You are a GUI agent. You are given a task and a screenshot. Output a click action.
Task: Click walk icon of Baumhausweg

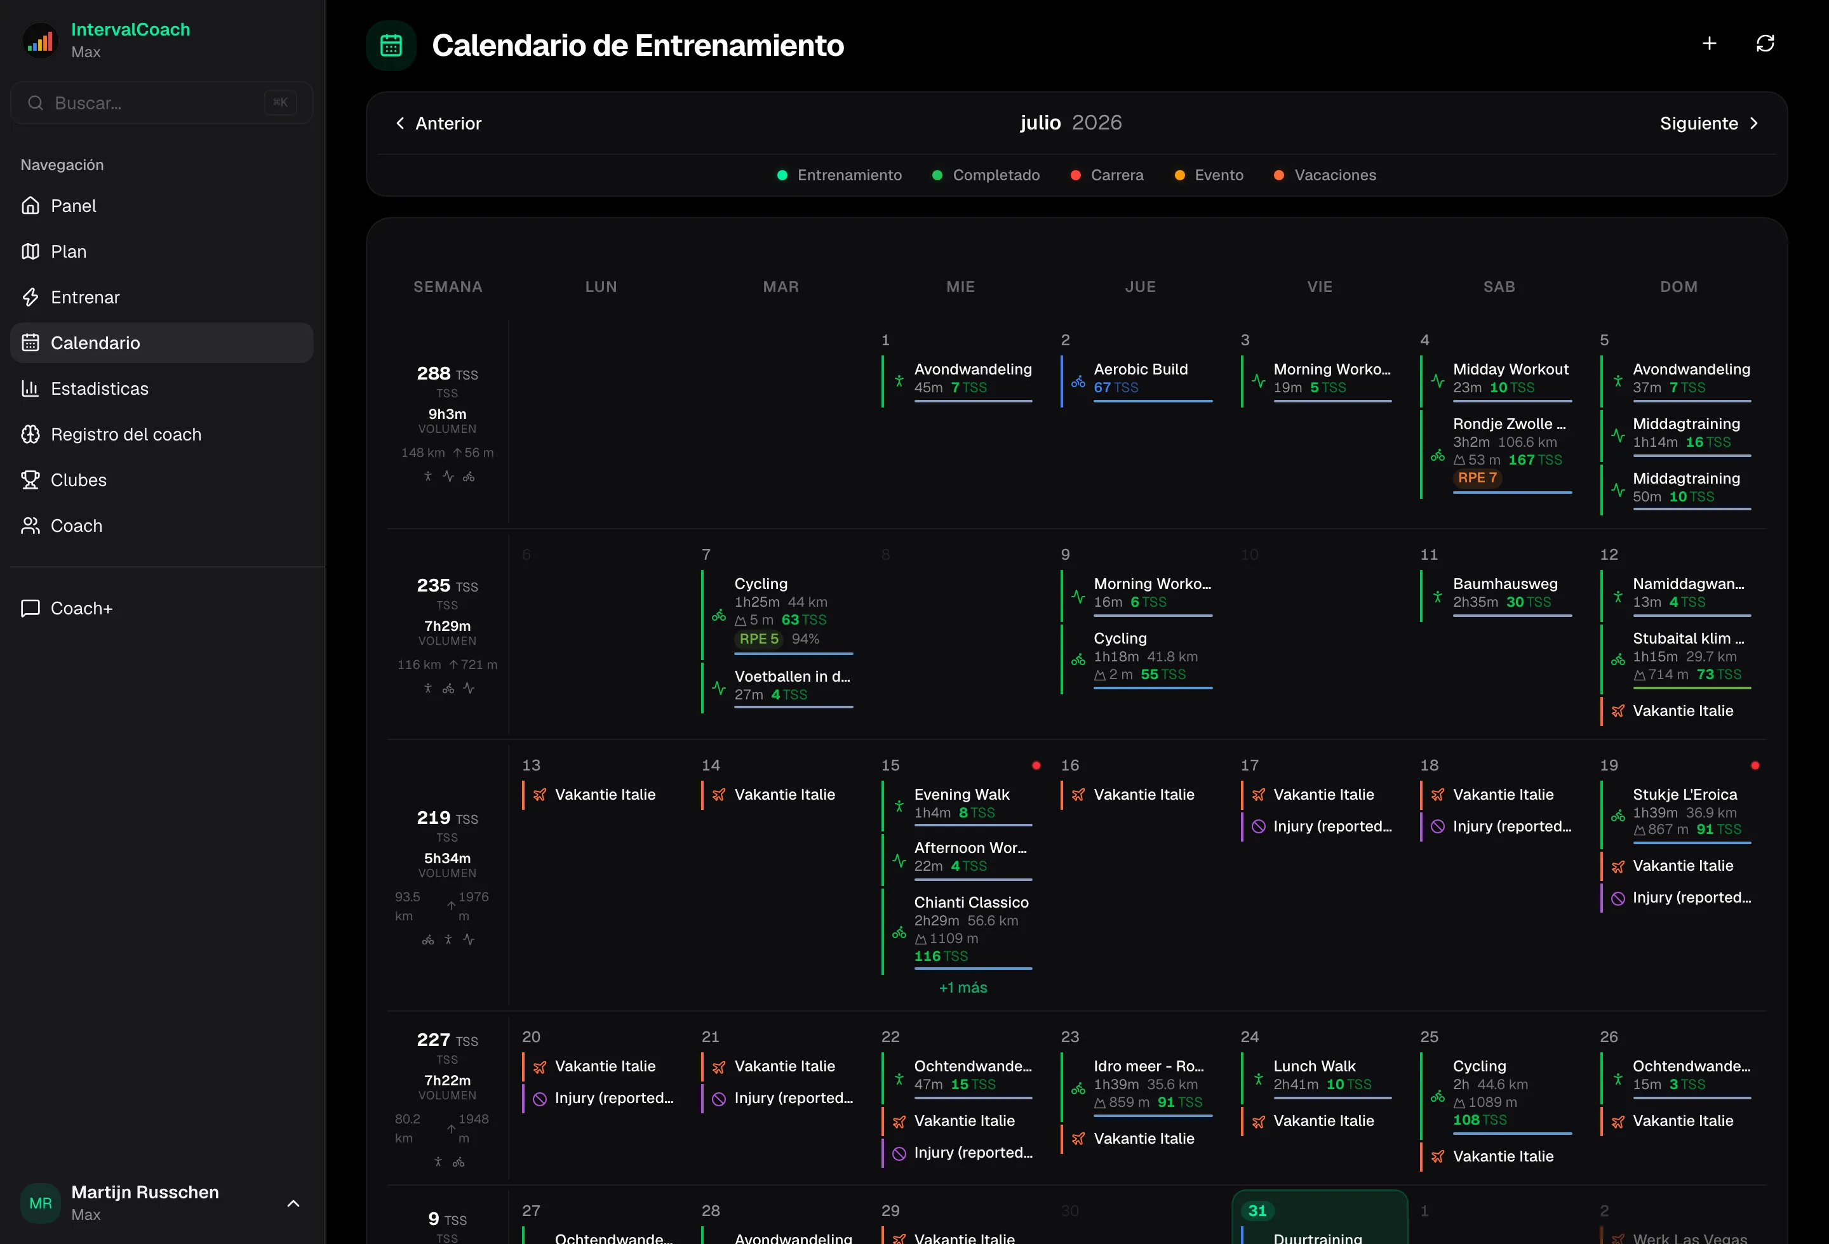coord(1437,596)
